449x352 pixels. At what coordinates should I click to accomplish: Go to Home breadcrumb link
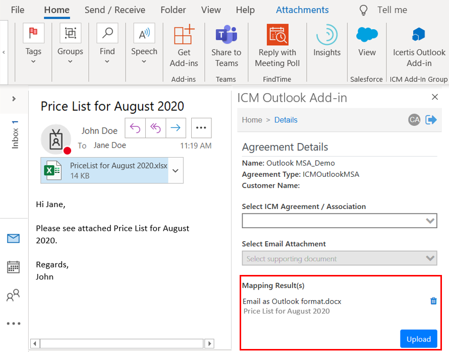252,120
